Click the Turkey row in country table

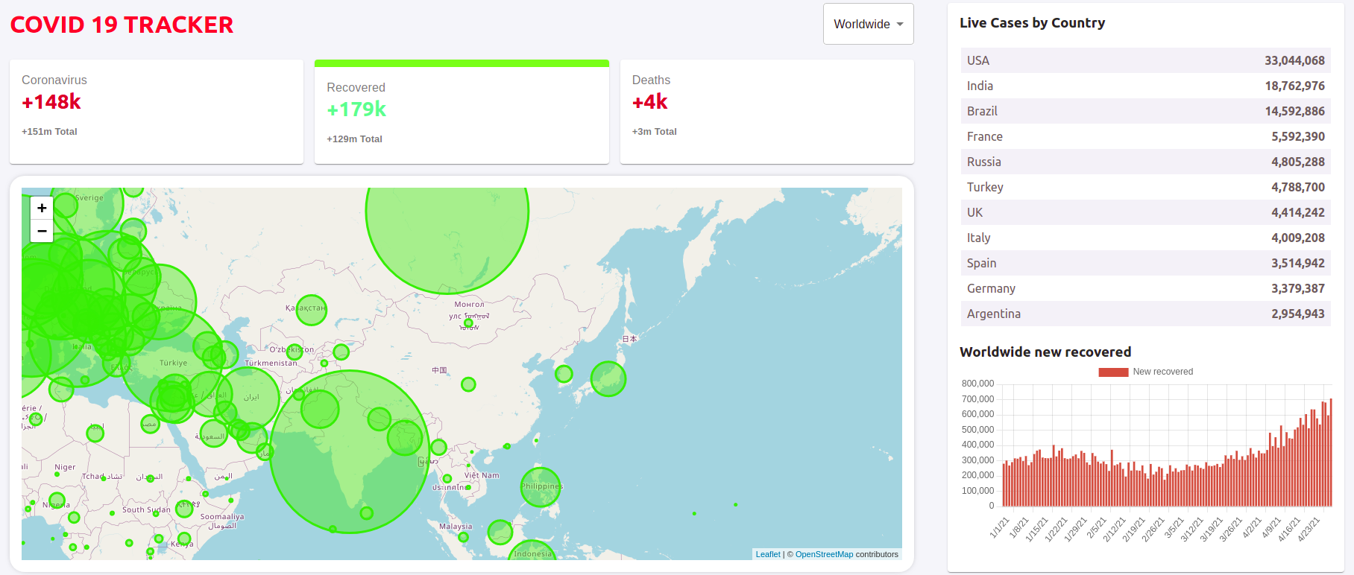(x=1146, y=187)
